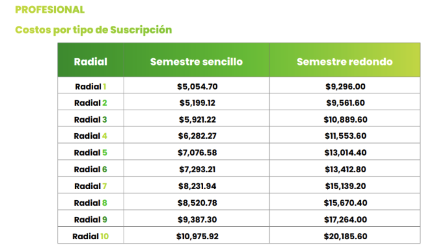Viewport: 432px width, 246px height.
Task: Select the 'Costos por tipo de Suscripción' title
Action: point(93,30)
